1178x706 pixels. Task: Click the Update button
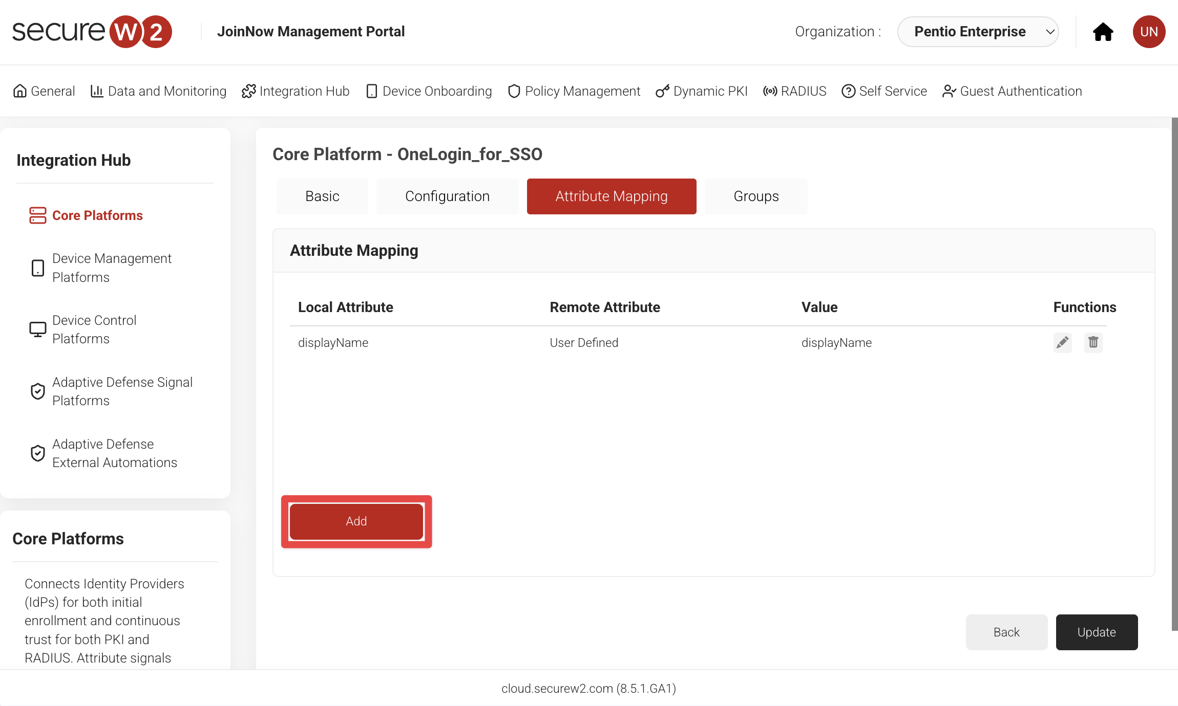click(x=1097, y=632)
